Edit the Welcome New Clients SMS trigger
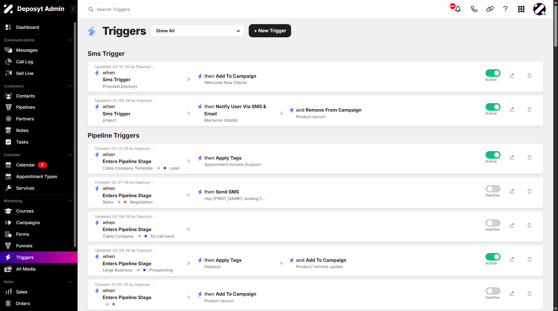 [x=512, y=76]
